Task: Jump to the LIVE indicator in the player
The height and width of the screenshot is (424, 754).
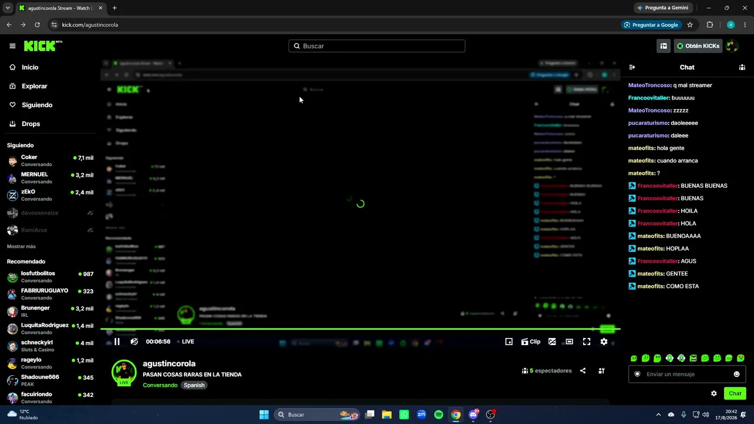Action: pos(186,342)
